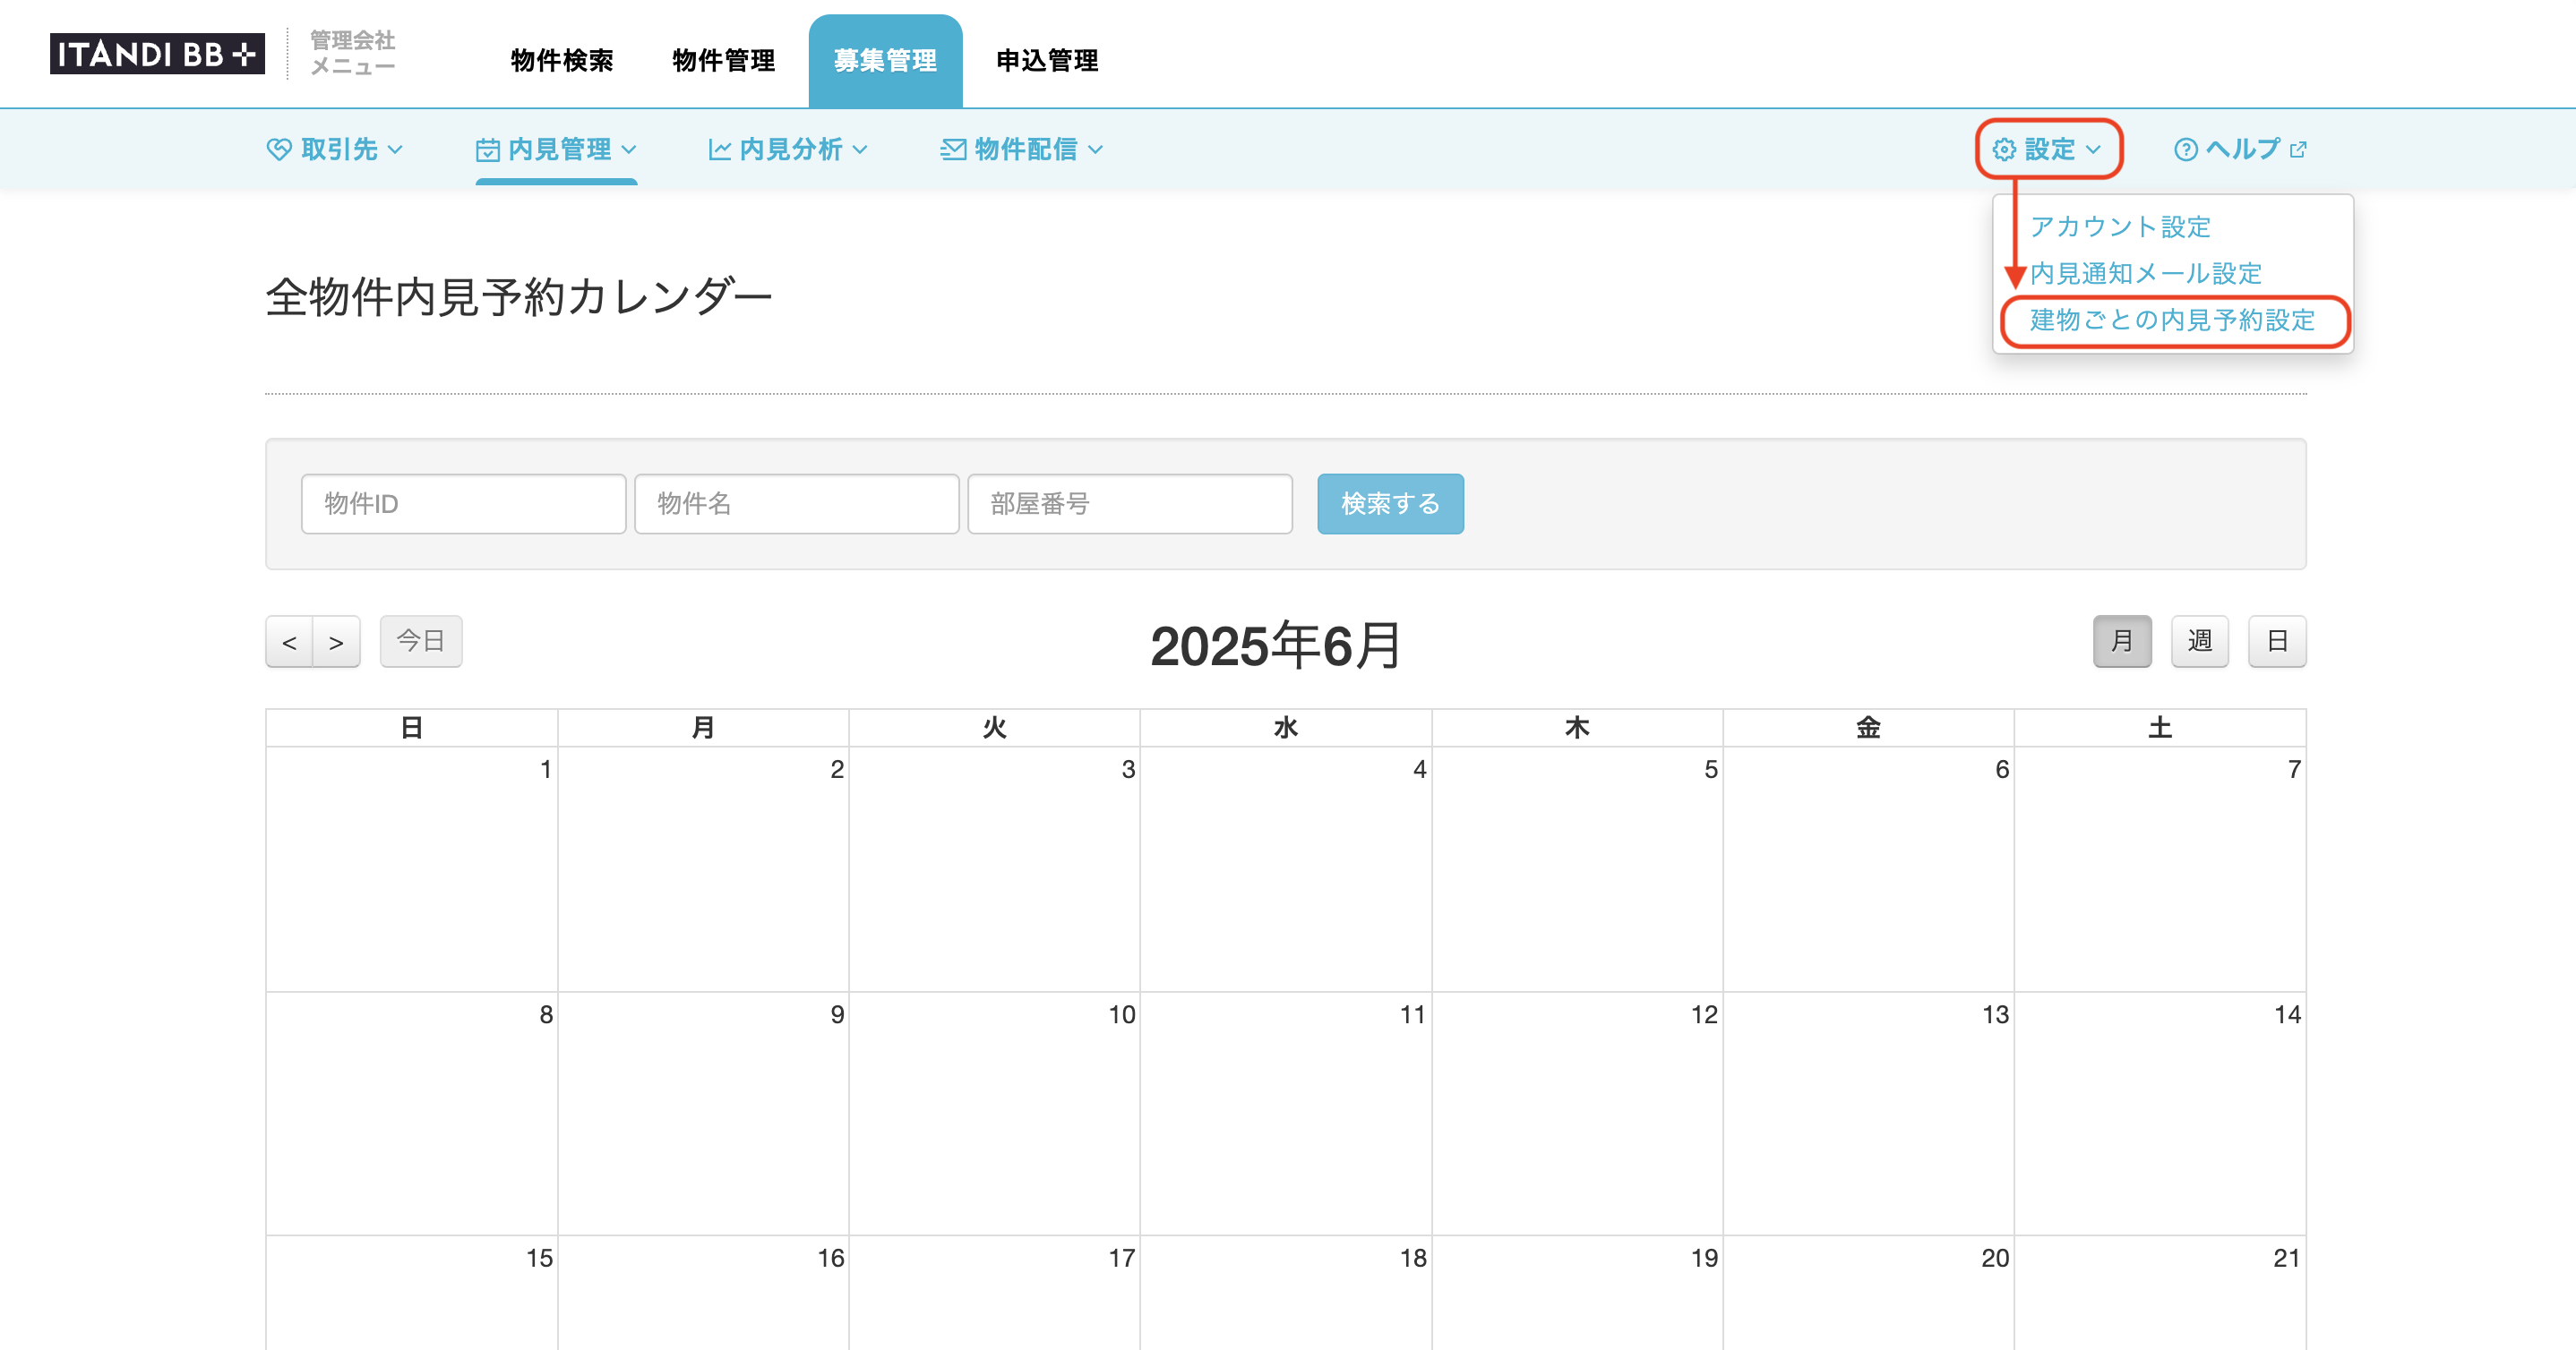Select June 21 on the calendar
Screen dimensions: 2576x1350
coord(2160,1293)
